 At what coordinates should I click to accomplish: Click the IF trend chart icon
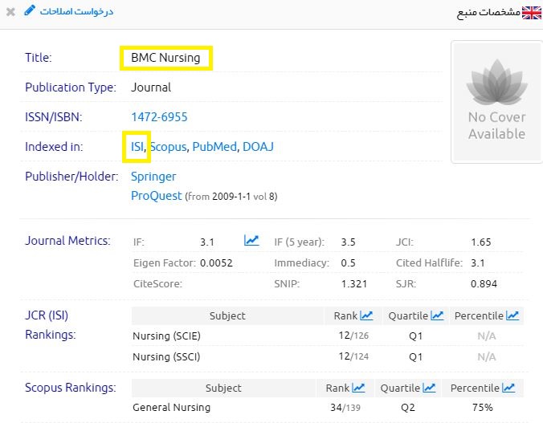[251, 240]
